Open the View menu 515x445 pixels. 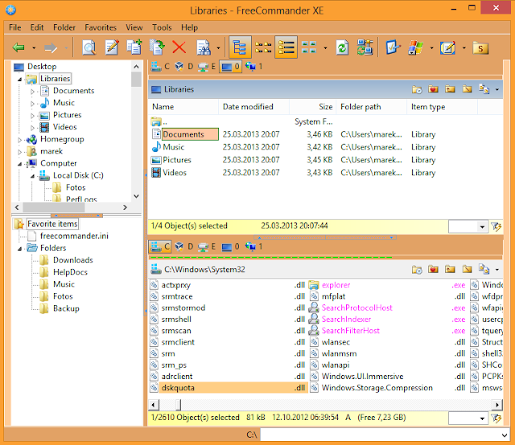coord(134,27)
